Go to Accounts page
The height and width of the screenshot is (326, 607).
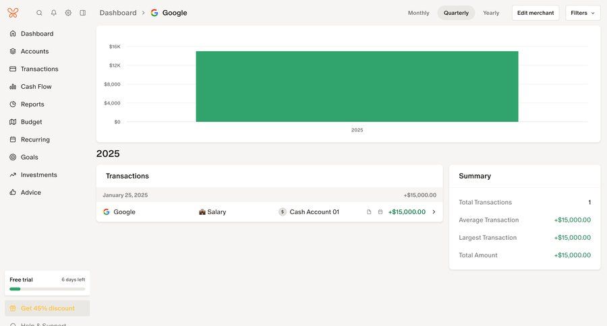[35, 51]
